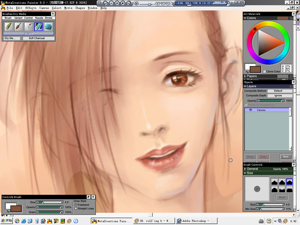300x225 pixels.
Task: Open the Variant menu in Brushes palette
Action: click(x=18, y=18)
